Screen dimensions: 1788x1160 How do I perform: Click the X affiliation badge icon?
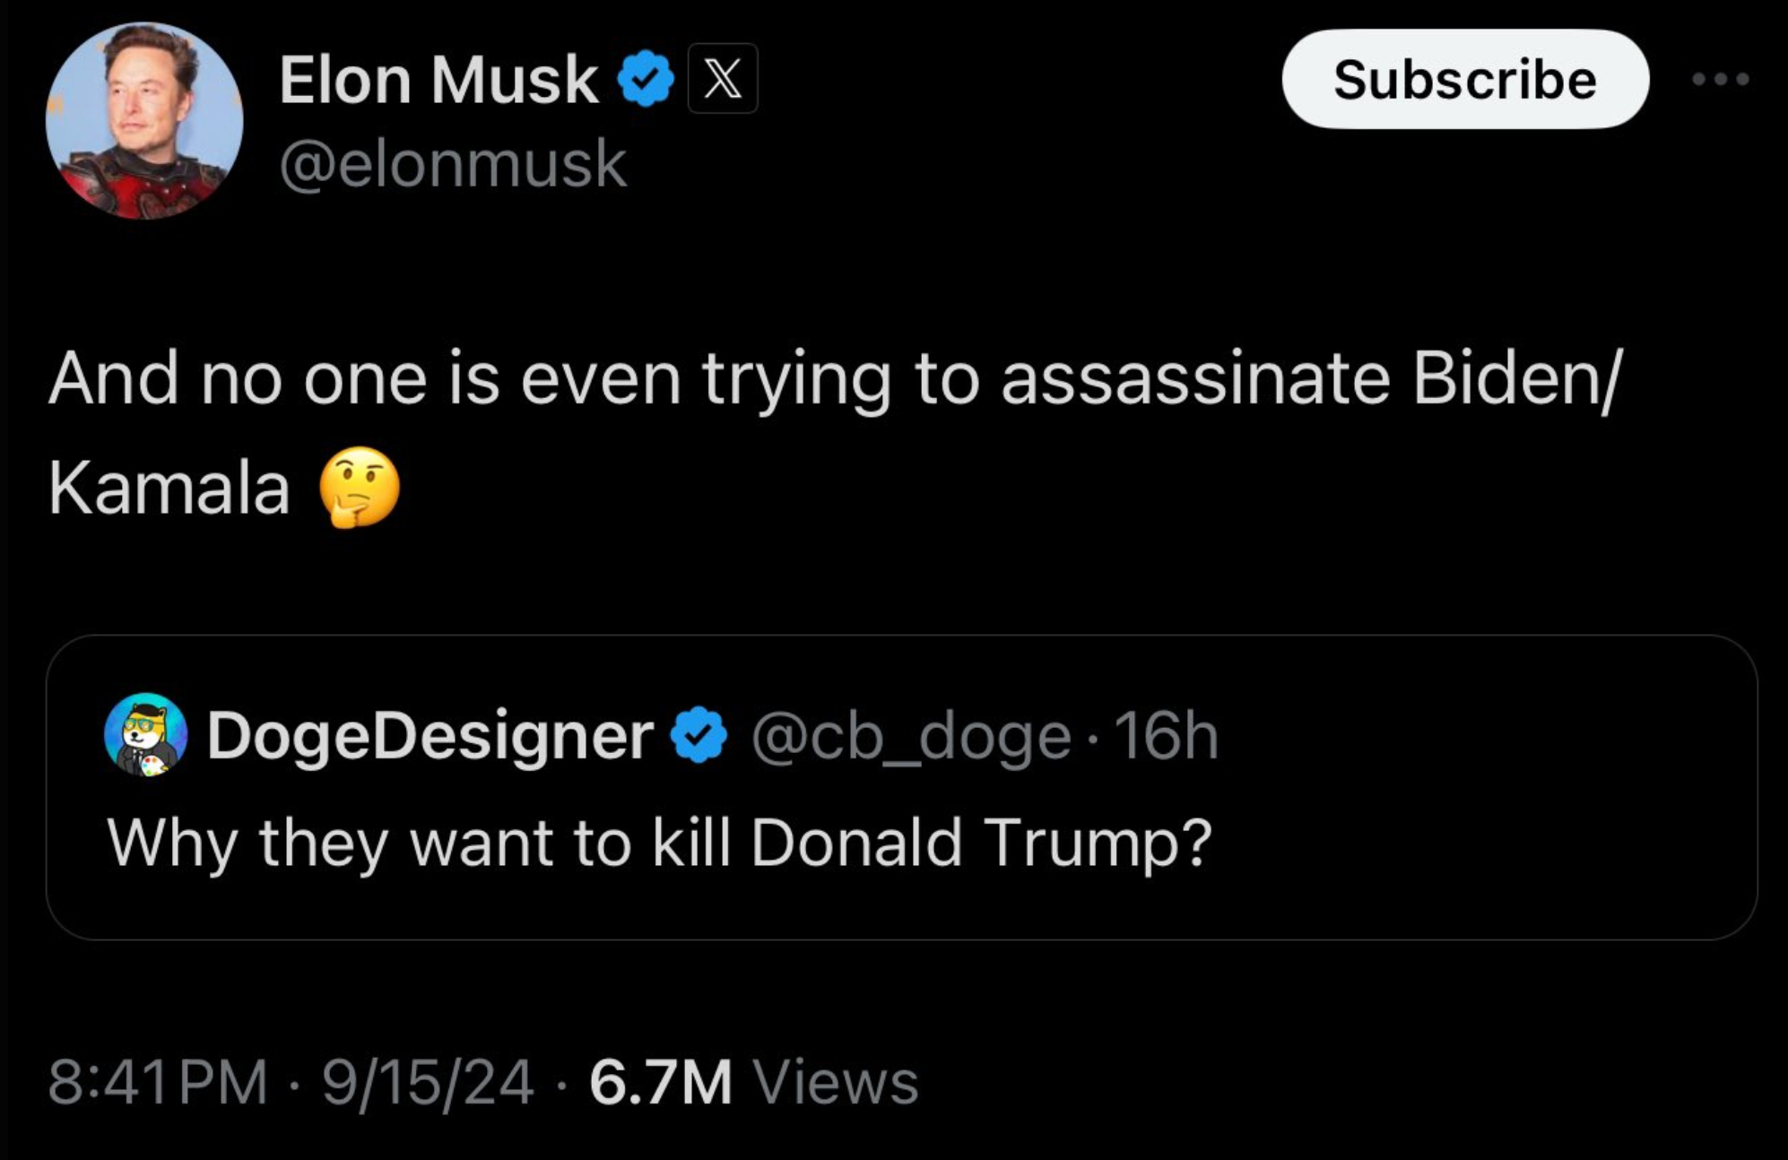click(x=723, y=80)
